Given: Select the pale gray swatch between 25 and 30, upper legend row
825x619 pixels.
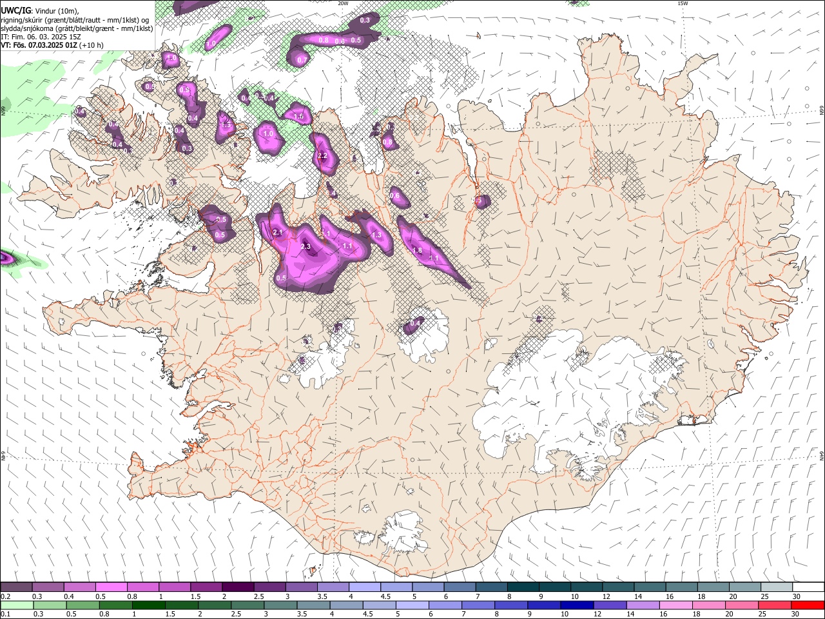Looking at the screenshot, I should [777, 587].
